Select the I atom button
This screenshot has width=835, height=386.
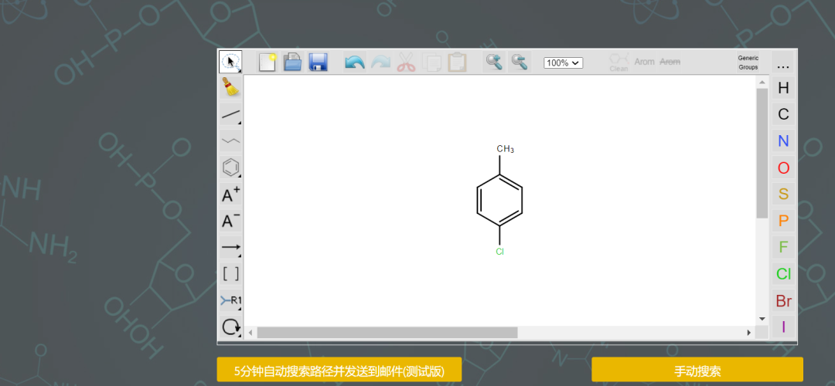coord(783,327)
